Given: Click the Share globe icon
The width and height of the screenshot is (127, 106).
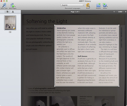Looking at the screenshot, I should point(105,5).
